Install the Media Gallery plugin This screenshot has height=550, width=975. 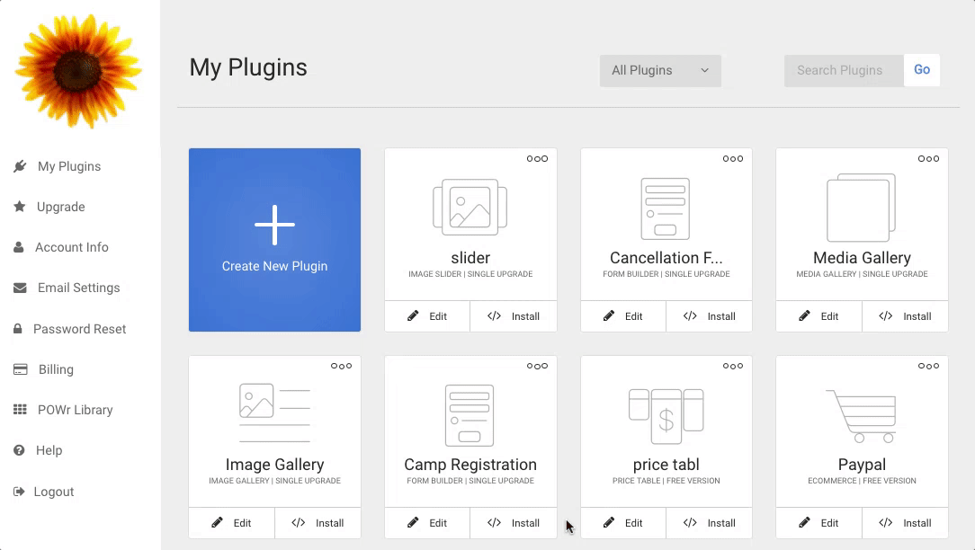pos(906,316)
